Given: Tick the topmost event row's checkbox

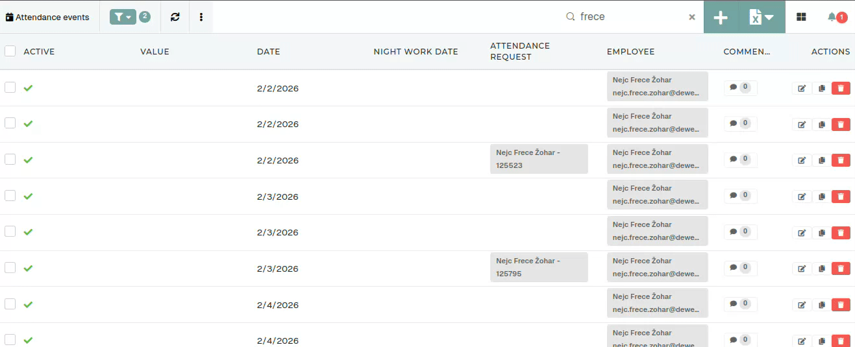Looking at the screenshot, I should (10, 87).
